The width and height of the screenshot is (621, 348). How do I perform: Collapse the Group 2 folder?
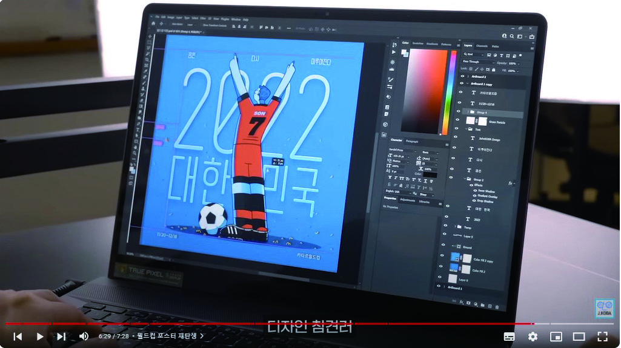(x=465, y=179)
